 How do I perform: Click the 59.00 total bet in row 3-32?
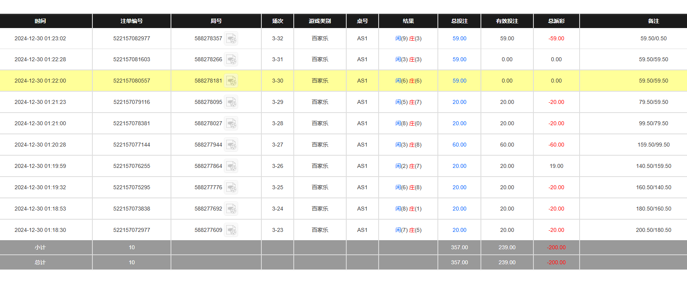pyautogui.click(x=459, y=39)
